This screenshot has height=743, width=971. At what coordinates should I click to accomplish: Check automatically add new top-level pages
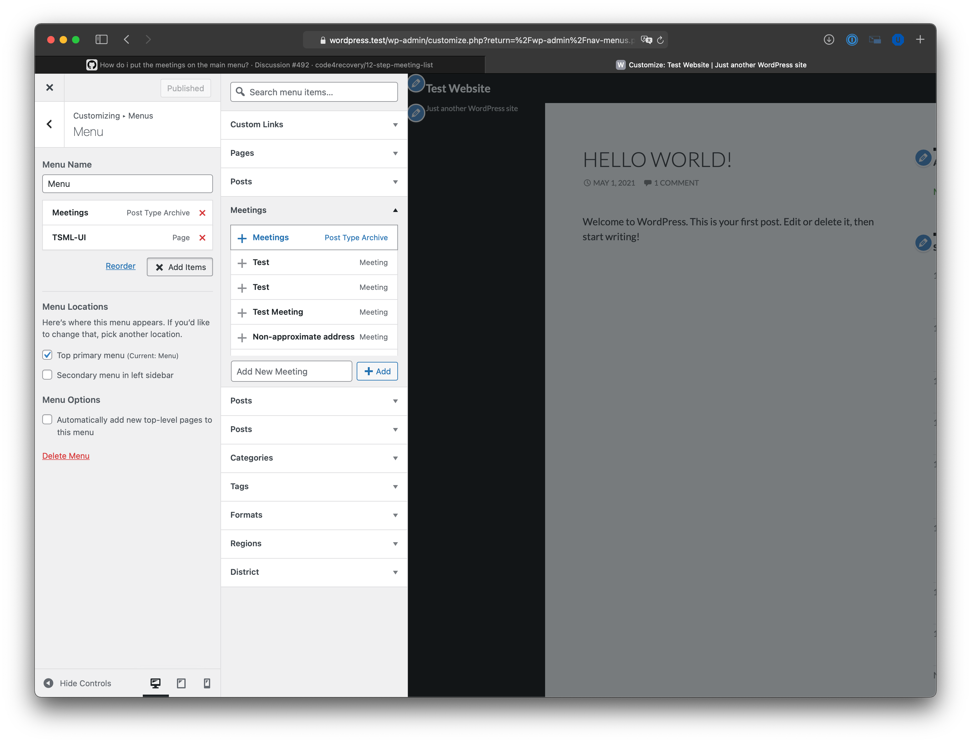point(47,419)
